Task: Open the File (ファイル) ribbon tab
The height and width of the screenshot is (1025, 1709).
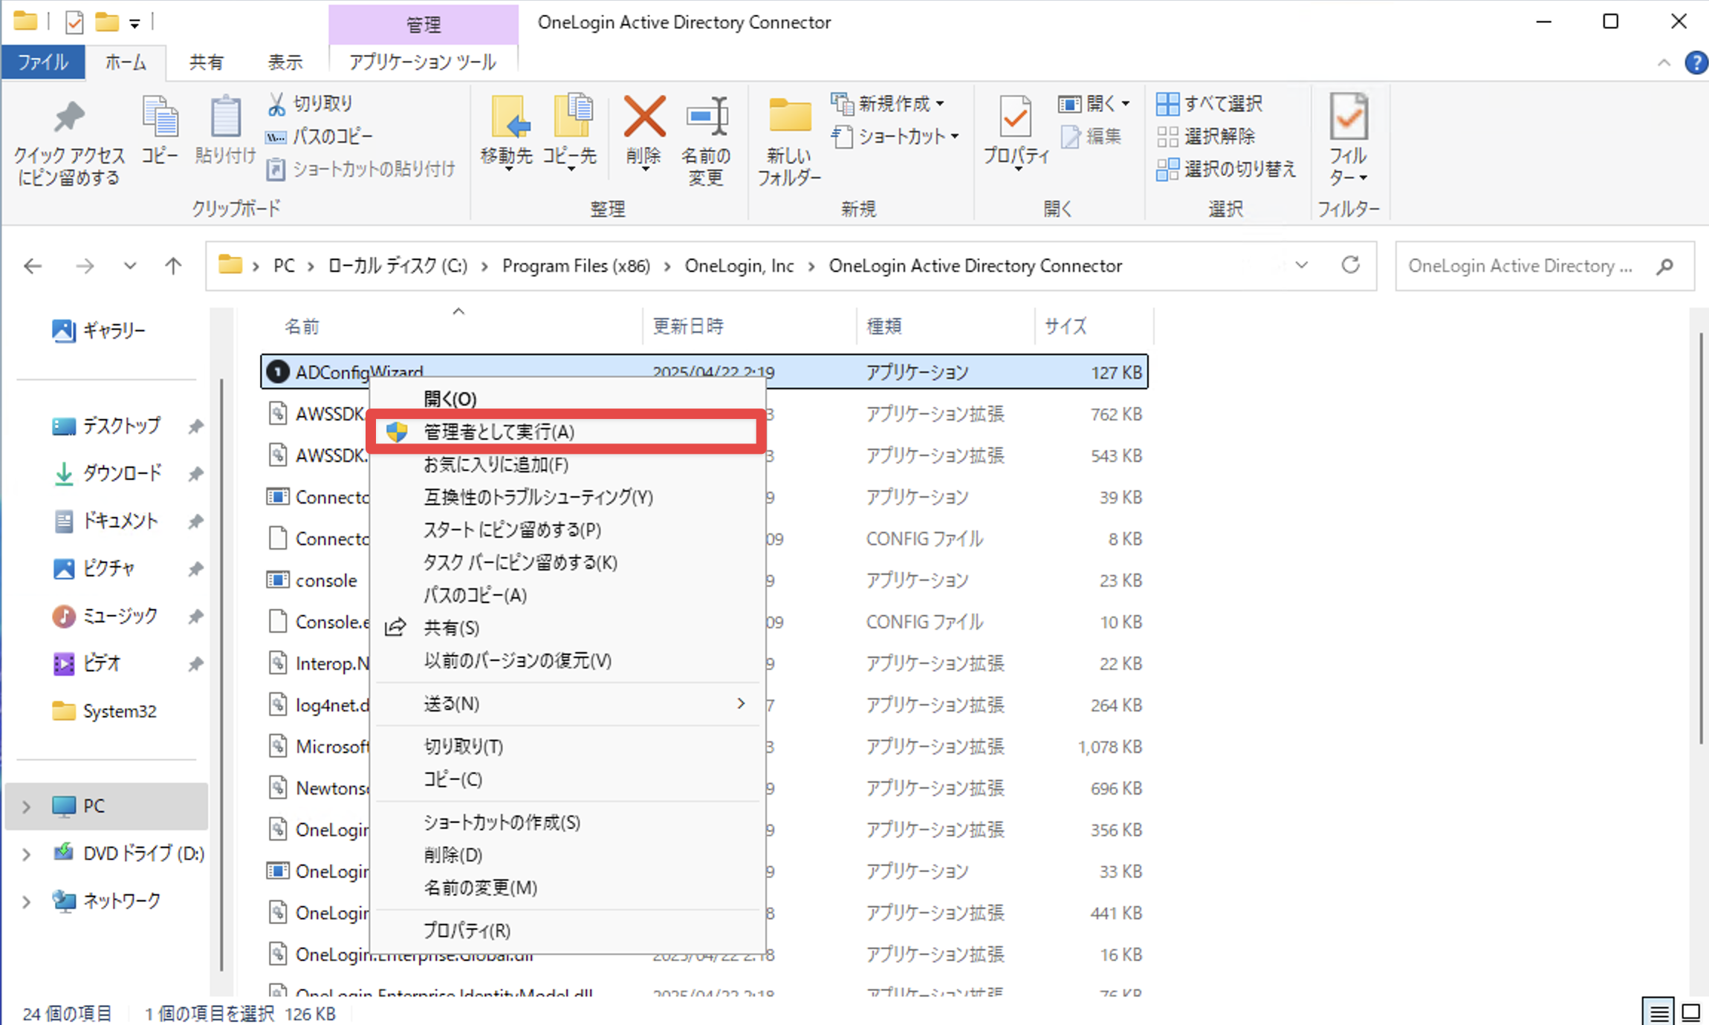Action: coord(43,62)
